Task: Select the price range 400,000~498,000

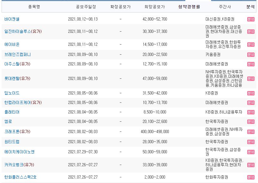Action: [155, 132]
